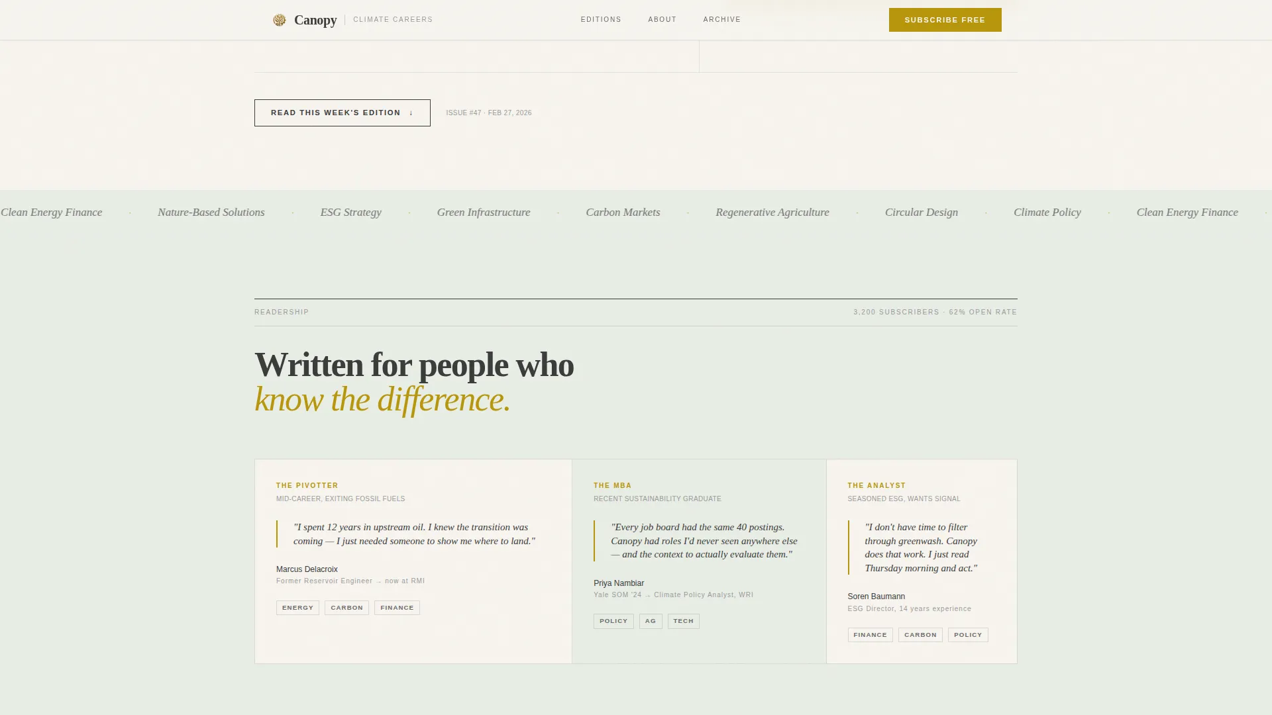Click 'Nature-Based Solutions' in the ticker

[211, 213]
